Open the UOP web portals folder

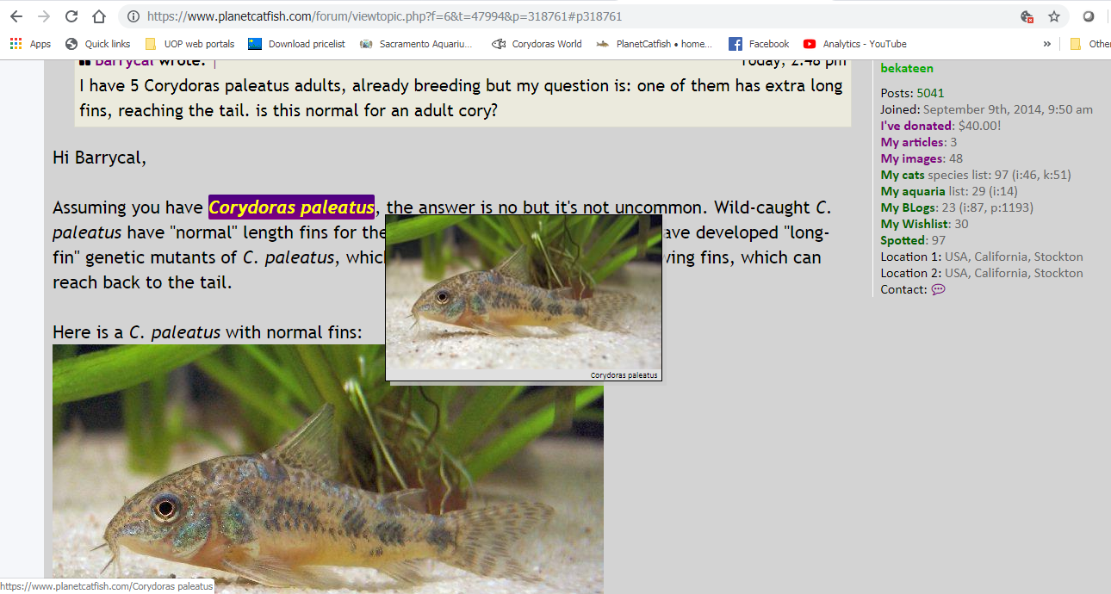[x=189, y=44]
